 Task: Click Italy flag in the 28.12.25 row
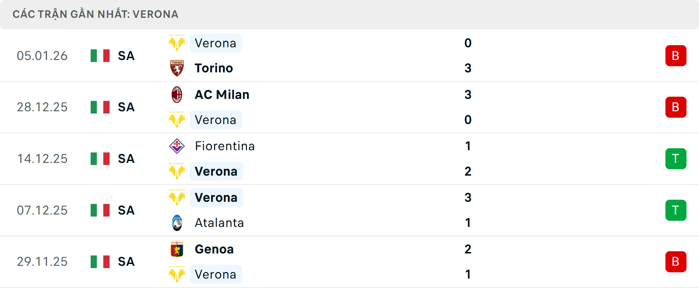click(x=100, y=107)
